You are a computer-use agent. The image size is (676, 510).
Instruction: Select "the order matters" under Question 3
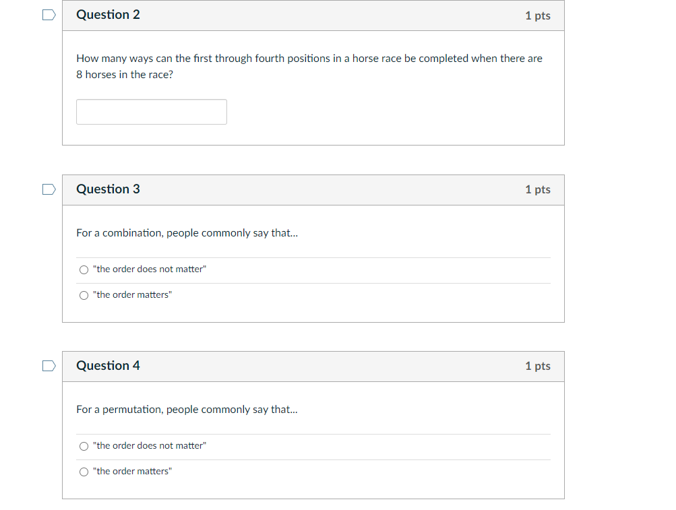(x=84, y=295)
